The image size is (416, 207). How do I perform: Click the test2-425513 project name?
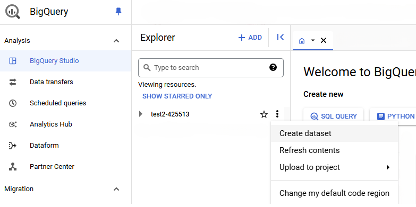click(170, 114)
